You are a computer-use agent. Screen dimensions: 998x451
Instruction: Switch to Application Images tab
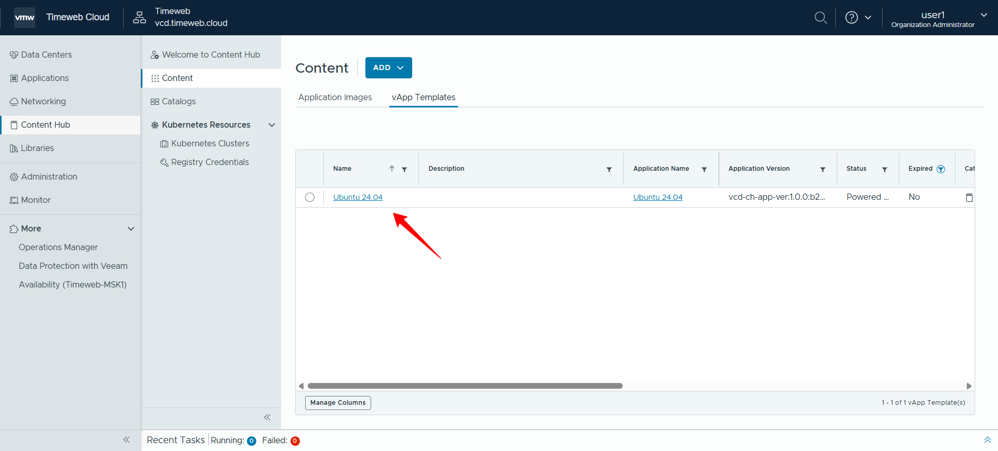pyautogui.click(x=335, y=97)
